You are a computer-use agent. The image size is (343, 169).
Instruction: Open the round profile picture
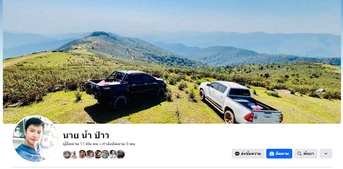(x=35, y=139)
